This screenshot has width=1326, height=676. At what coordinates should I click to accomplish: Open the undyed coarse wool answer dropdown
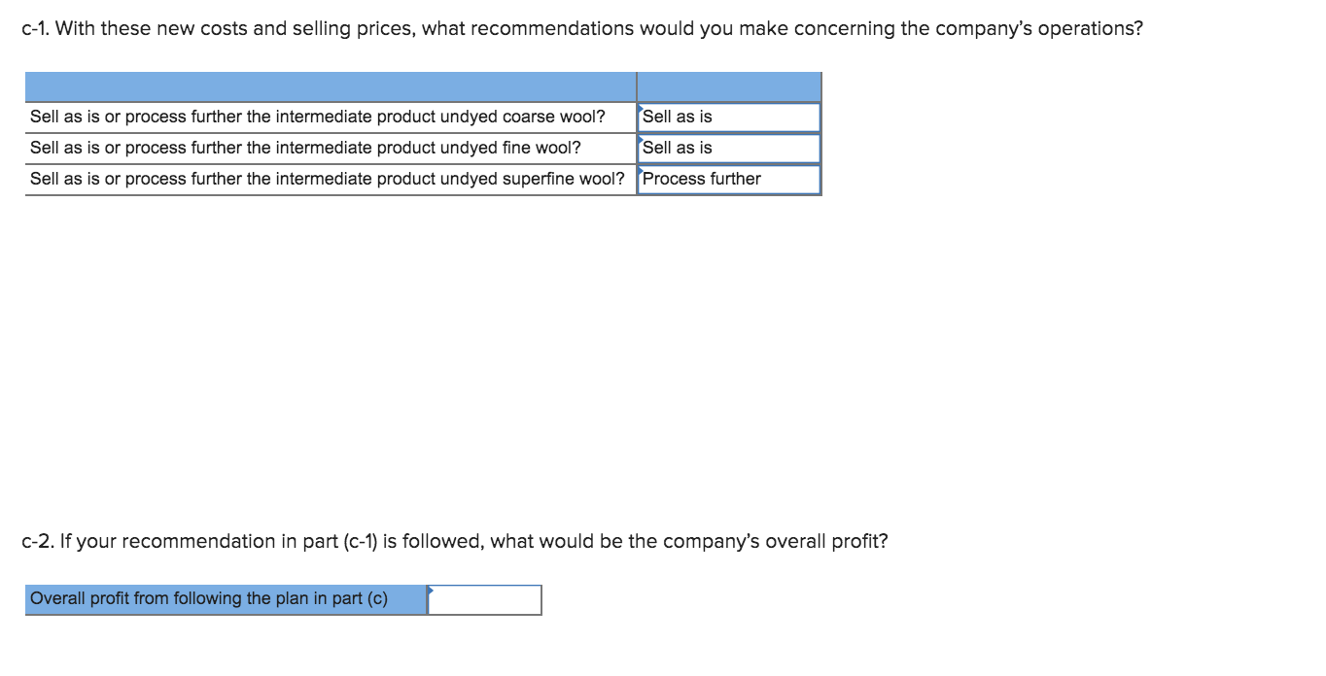729,118
